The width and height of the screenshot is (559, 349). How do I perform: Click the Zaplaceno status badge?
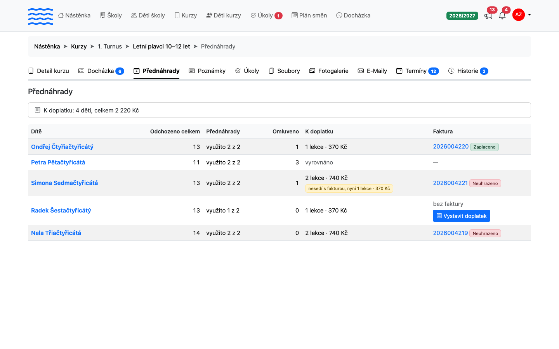(484, 147)
